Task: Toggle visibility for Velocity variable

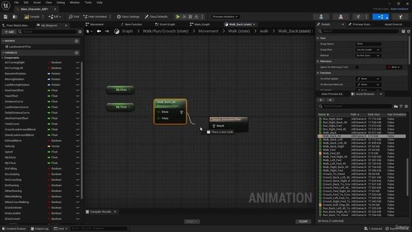Action: 77,146
